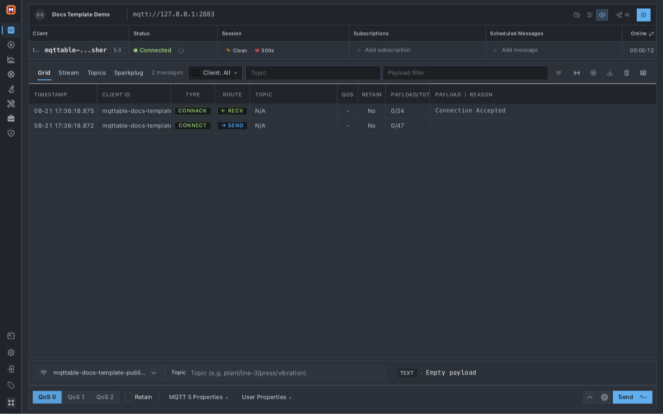Expand User Properties
This screenshot has width=663, height=414.
(267, 397)
